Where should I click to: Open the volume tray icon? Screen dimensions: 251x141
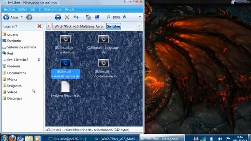pos(220,139)
